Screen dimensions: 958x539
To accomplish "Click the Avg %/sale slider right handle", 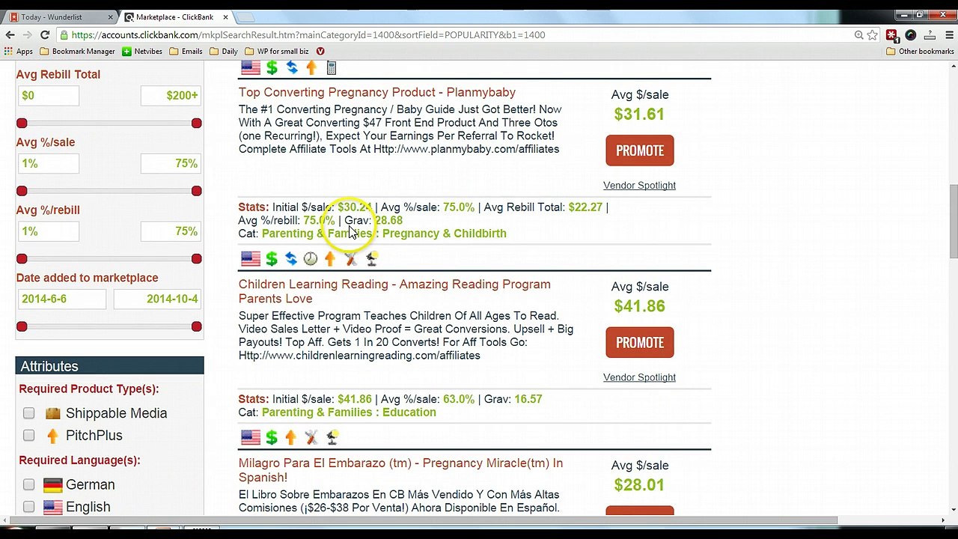I will (196, 191).
